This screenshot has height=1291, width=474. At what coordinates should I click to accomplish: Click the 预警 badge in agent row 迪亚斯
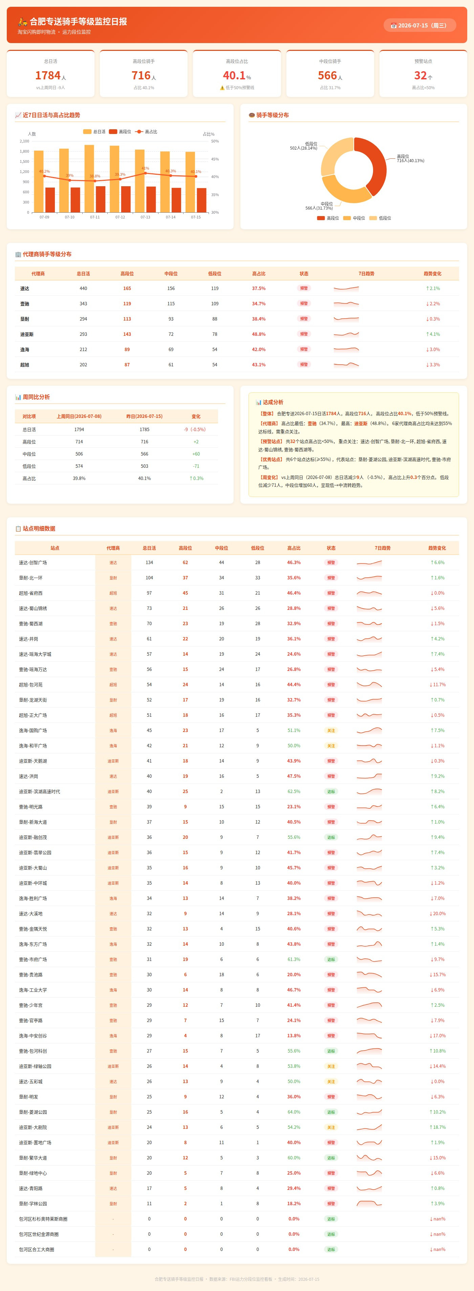click(303, 334)
